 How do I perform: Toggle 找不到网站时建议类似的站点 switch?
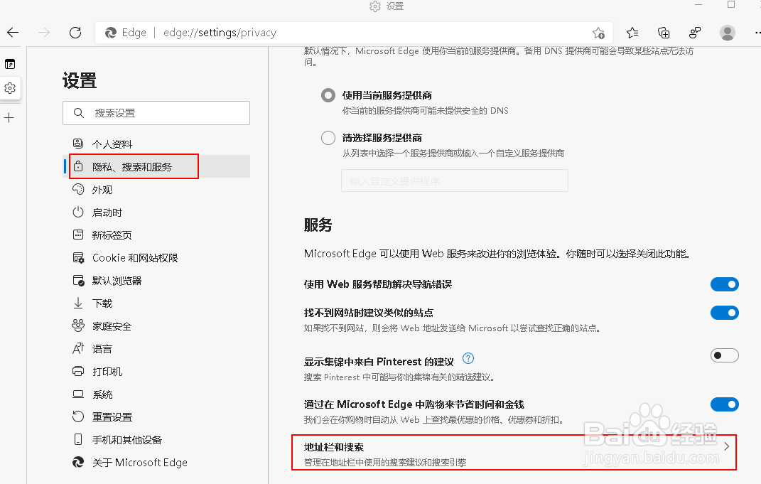click(724, 313)
